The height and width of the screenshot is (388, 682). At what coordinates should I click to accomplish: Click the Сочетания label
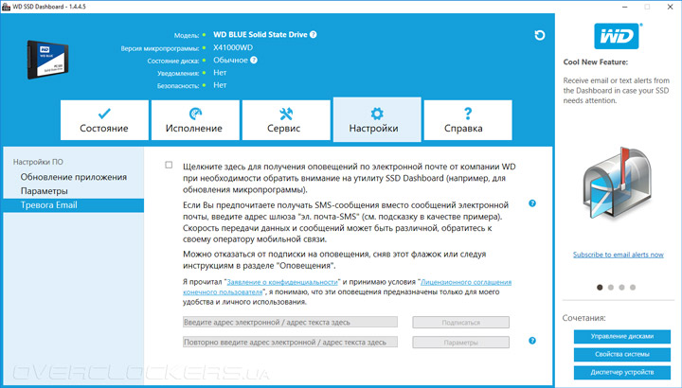(x=583, y=318)
